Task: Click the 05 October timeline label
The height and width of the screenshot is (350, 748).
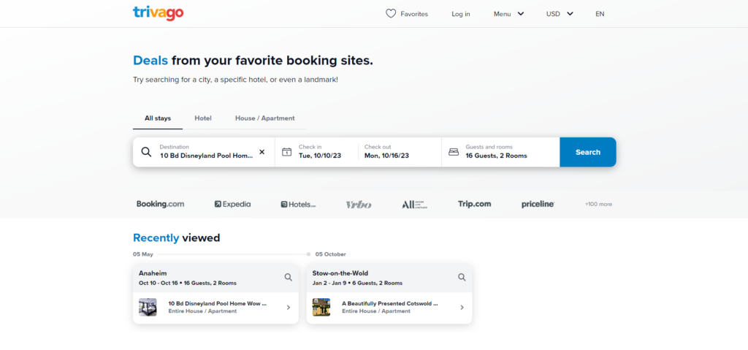Action: (x=331, y=254)
